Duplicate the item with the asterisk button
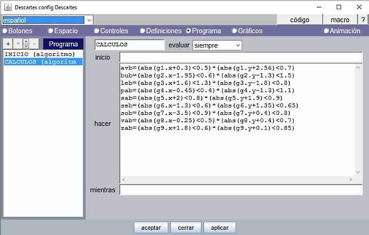 [18, 44]
